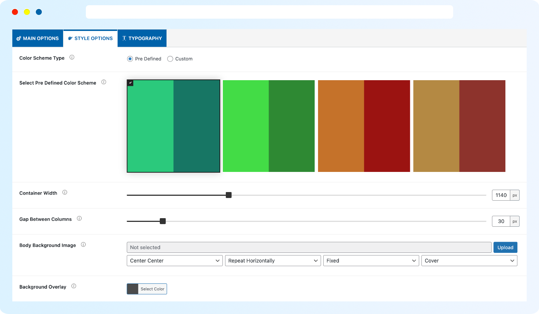Switch to the Main Options tab
Image resolution: width=539 pixels, height=314 pixels.
pyautogui.click(x=38, y=38)
